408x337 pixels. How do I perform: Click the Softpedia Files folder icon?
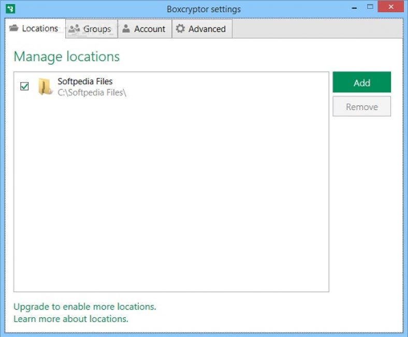45,86
